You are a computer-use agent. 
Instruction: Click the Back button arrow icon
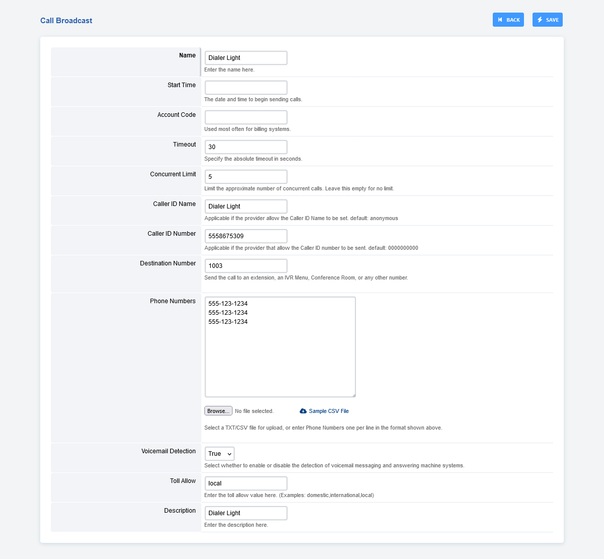[500, 20]
